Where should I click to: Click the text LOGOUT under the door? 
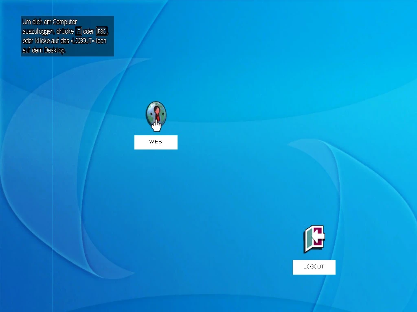click(x=314, y=266)
